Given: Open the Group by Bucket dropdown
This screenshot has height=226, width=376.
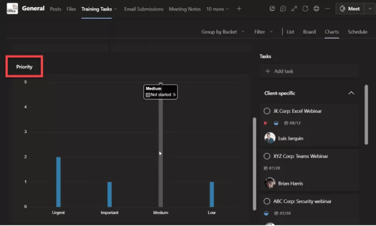Looking at the screenshot, I should (x=223, y=32).
